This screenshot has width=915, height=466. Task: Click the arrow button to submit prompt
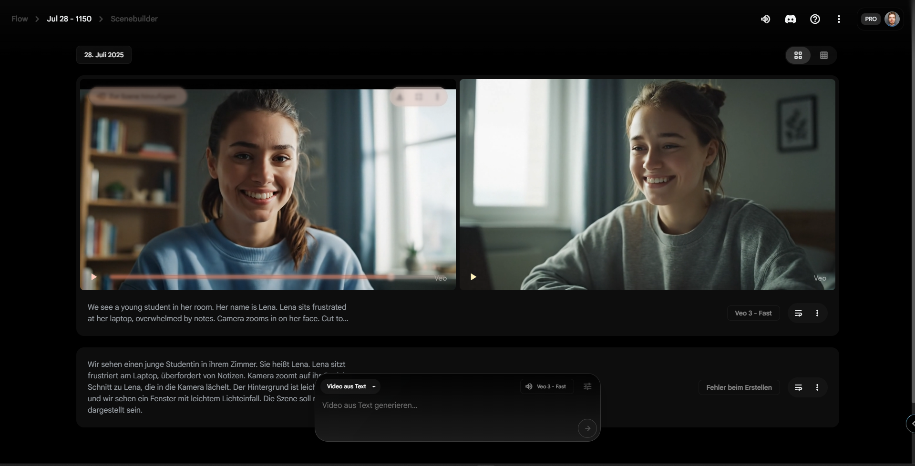coord(587,428)
